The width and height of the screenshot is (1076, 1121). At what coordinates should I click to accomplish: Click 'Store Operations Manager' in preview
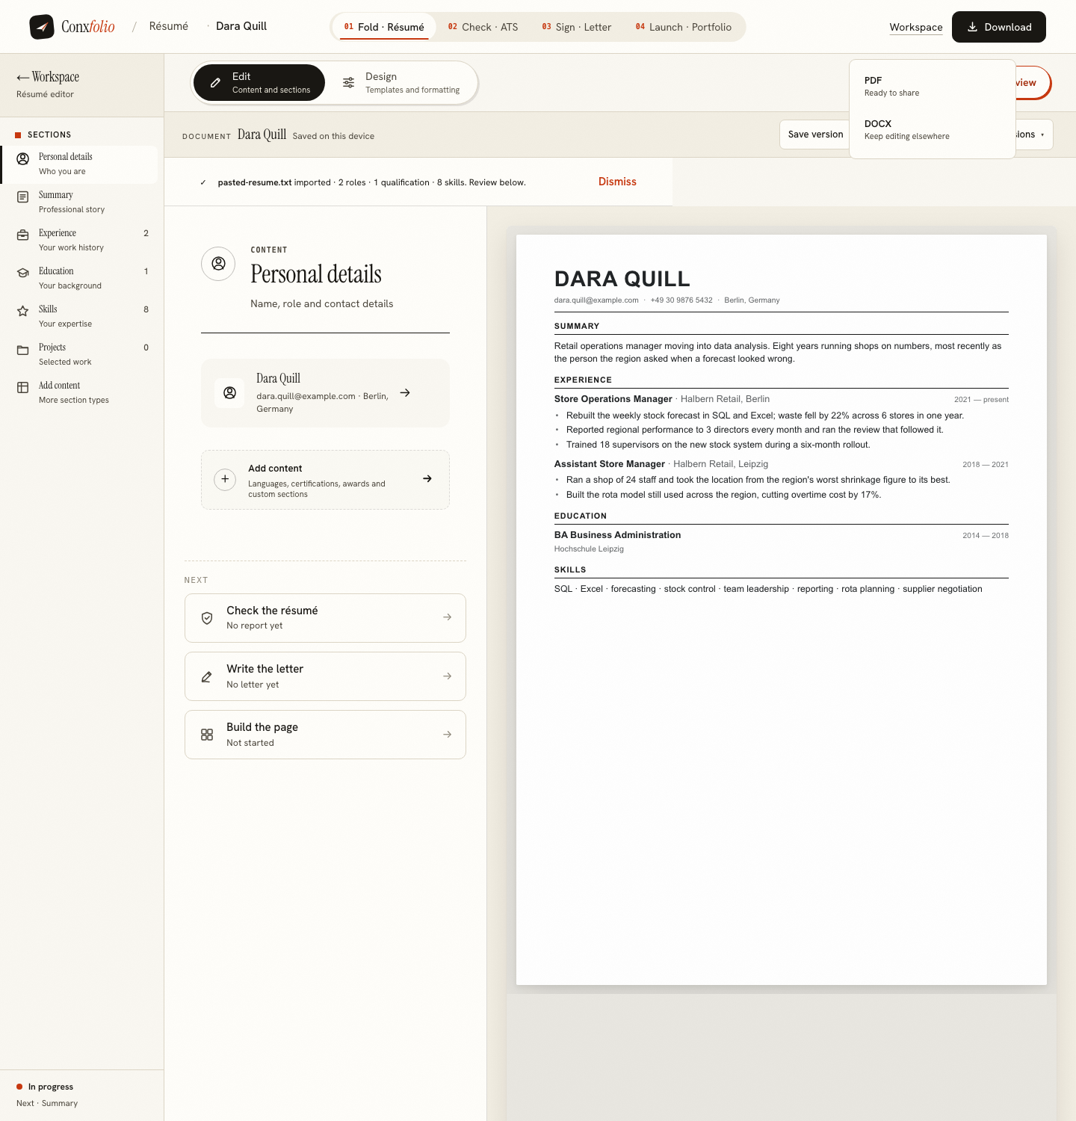613,399
